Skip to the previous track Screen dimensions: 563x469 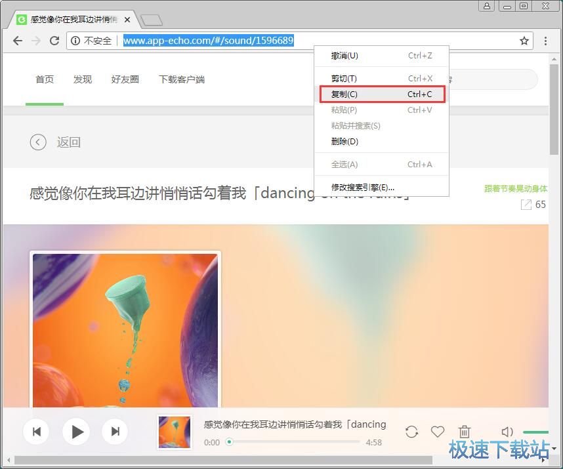click(36, 432)
